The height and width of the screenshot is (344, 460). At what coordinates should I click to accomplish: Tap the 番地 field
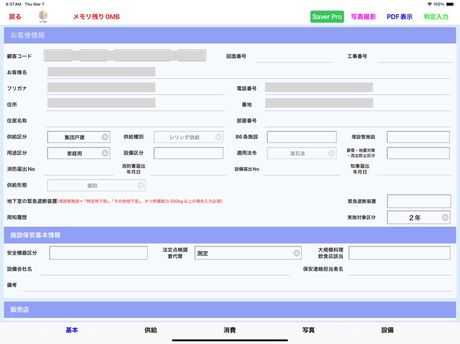358,104
